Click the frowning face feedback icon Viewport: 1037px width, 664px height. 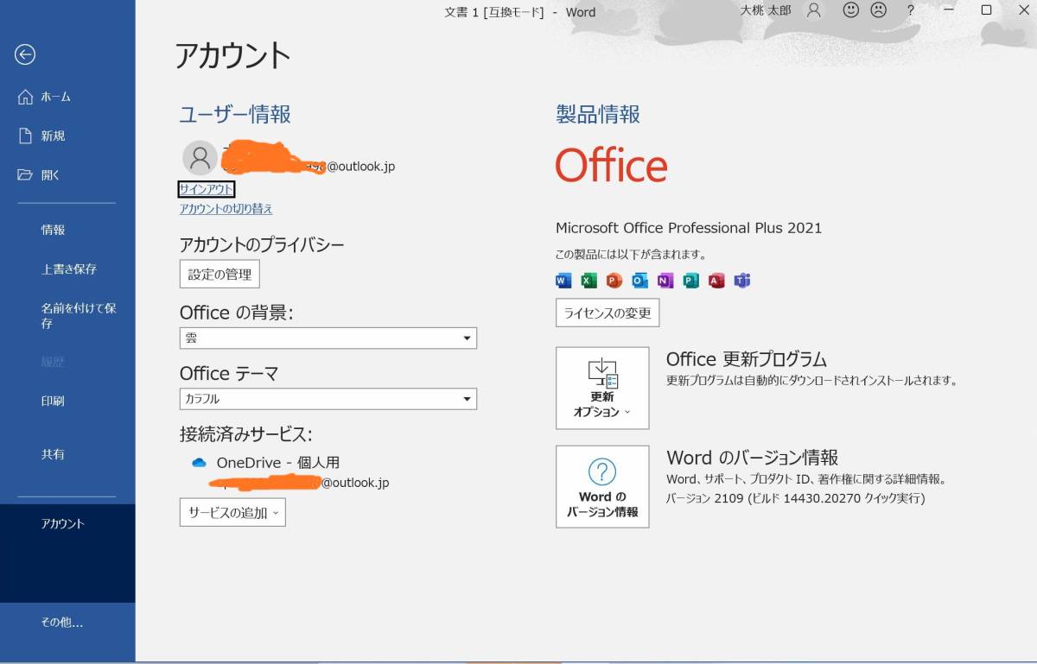tap(879, 11)
